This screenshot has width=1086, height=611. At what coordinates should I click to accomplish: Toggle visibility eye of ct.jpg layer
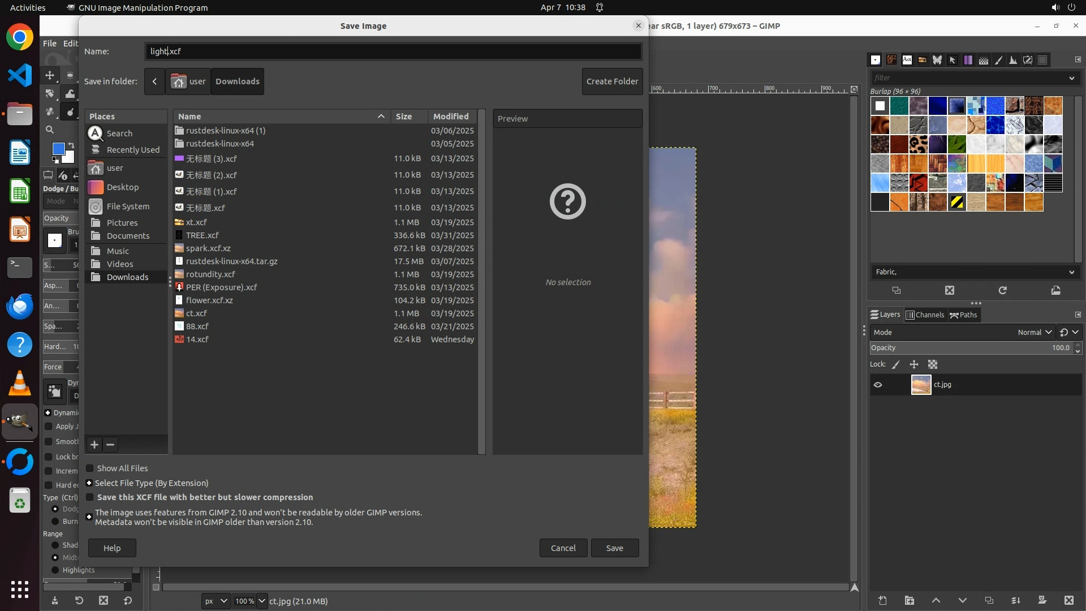(878, 385)
